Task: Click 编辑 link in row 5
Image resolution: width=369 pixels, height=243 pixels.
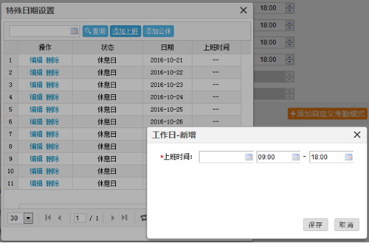Action: pyautogui.click(x=36, y=110)
